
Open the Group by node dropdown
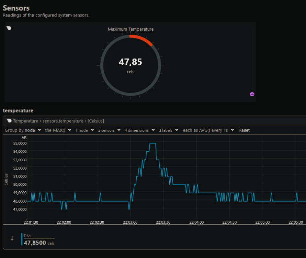(x=23, y=130)
